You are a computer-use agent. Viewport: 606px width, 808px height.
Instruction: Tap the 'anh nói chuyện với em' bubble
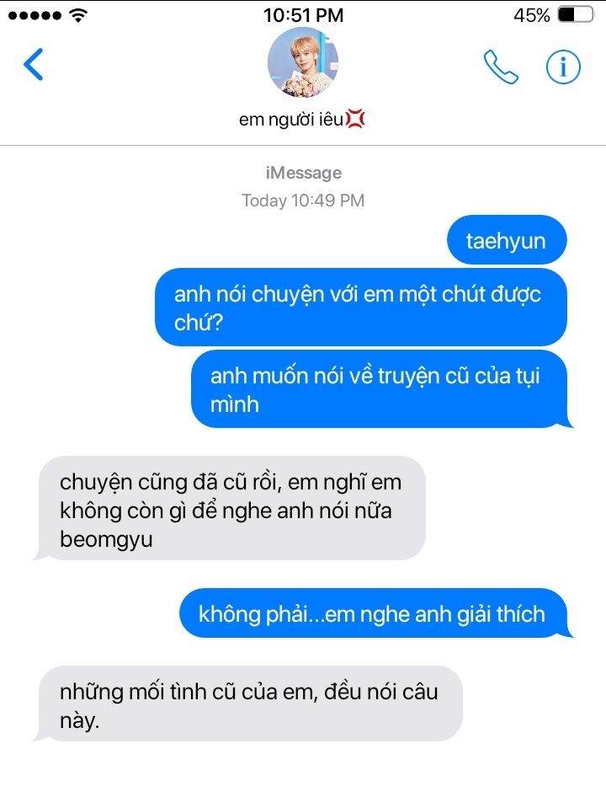pyautogui.click(x=361, y=308)
